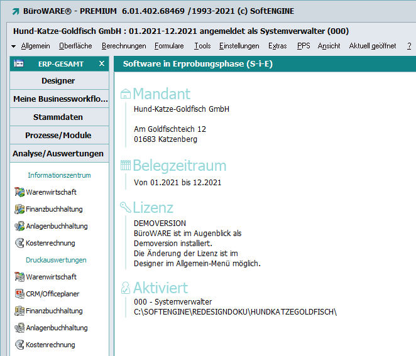Viewport: 416px width, 356px height.
Task: Open the Aktuell geöffnet menu
Action: point(372,46)
